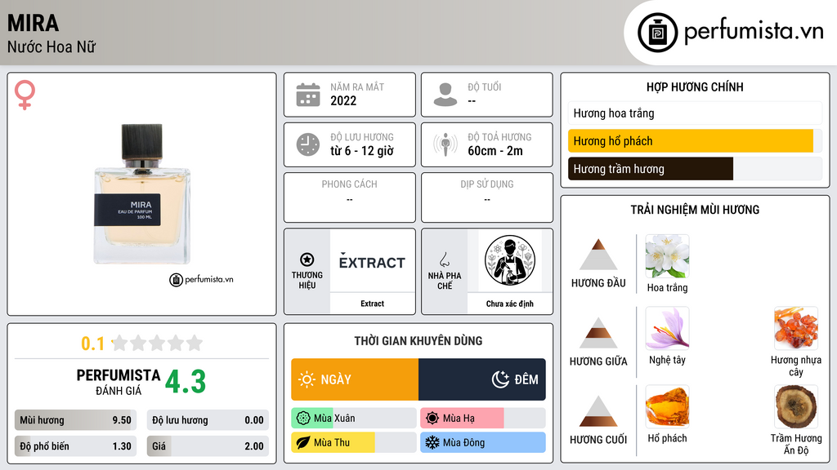Click the Mùi hương 9.50 rating bar
This screenshot has height=470, width=837.
tap(76, 420)
